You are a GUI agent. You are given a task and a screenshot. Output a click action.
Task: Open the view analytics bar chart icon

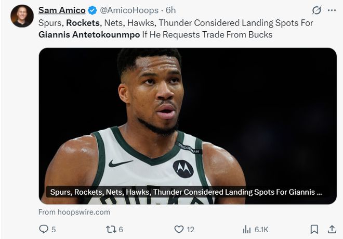(x=247, y=229)
